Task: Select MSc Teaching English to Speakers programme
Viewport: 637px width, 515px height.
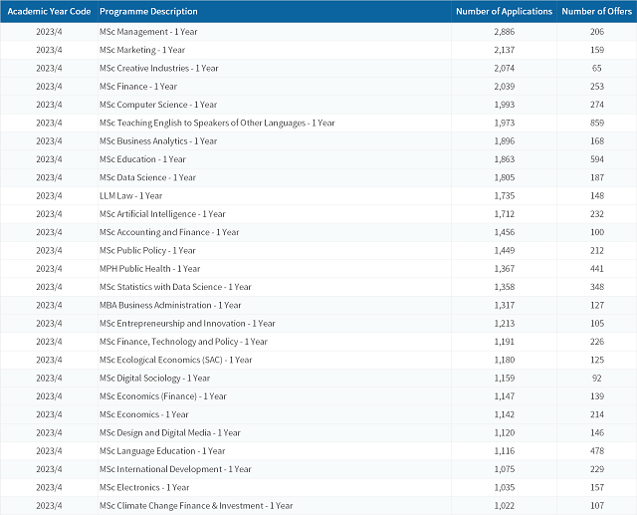Action: (217, 124)
